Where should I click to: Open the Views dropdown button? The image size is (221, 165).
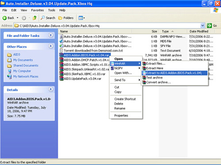82,18
